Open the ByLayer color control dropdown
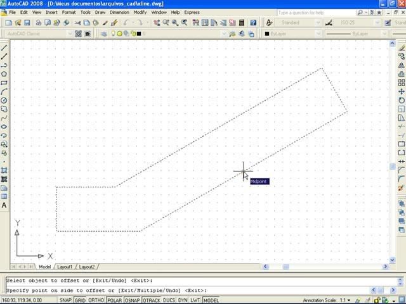 coord(292,34)
